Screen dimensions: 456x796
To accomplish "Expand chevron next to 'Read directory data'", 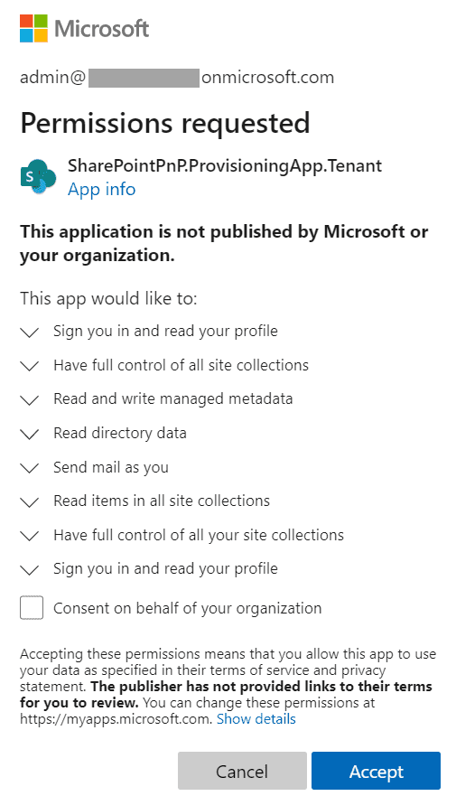I will [x=30, y=434].
